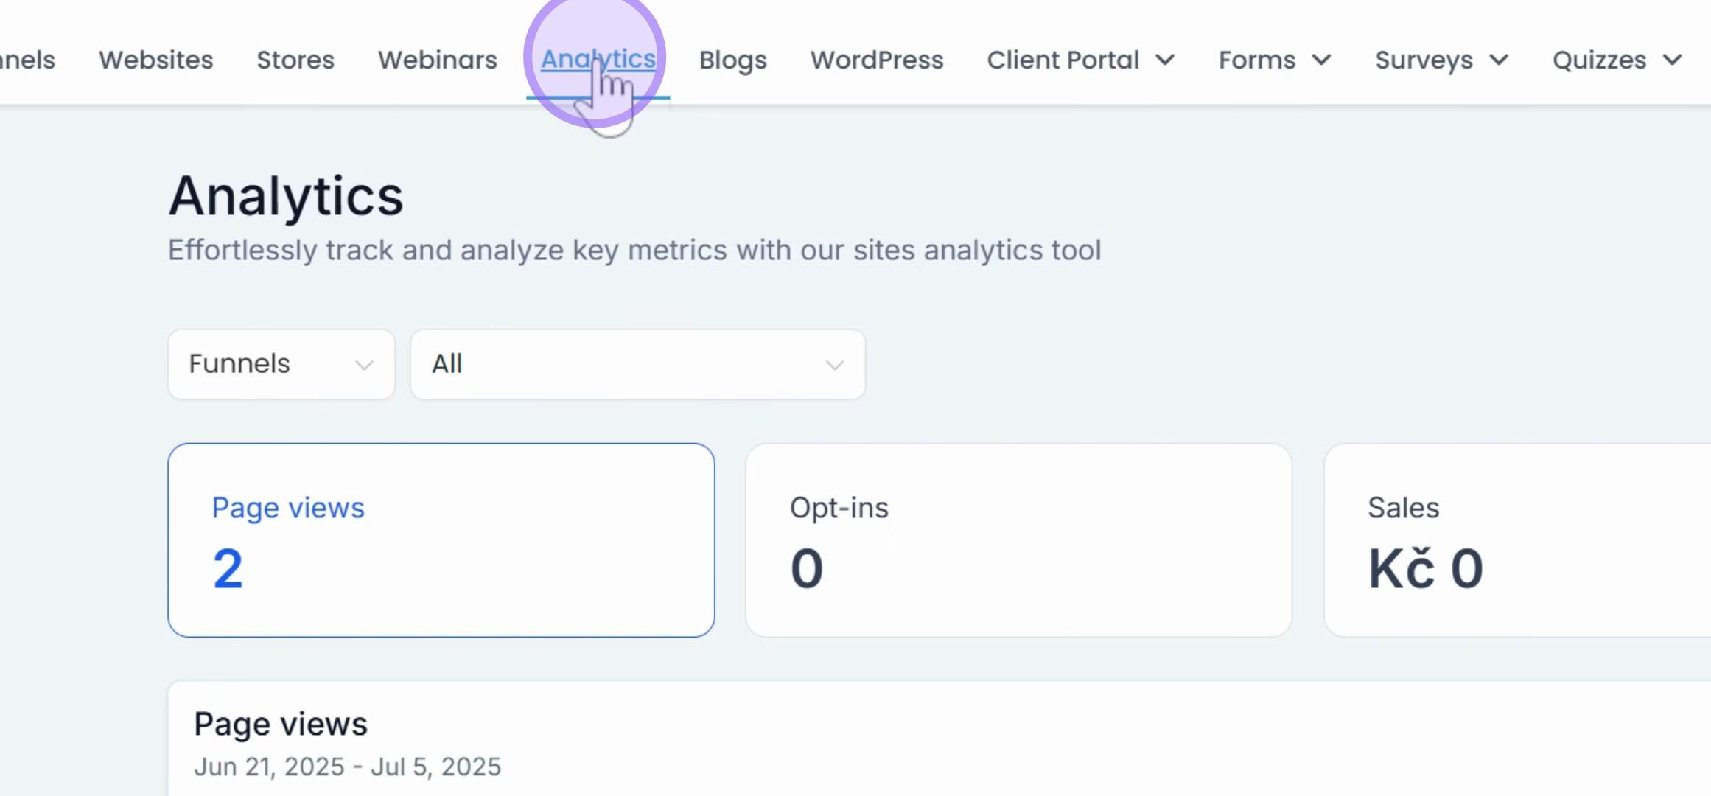Click the Funnels dropdown arrow icon
This screenshot has width=1711, height=796.
[364, 365]
